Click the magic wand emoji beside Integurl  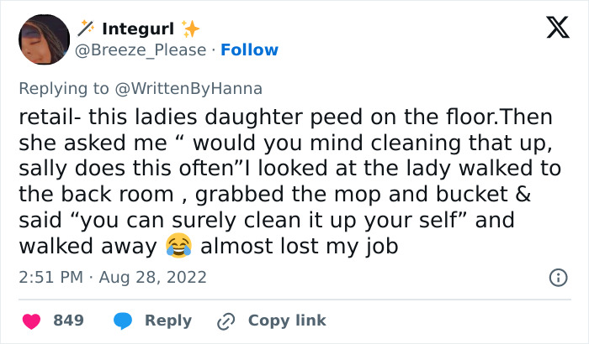tap(86, 30)
